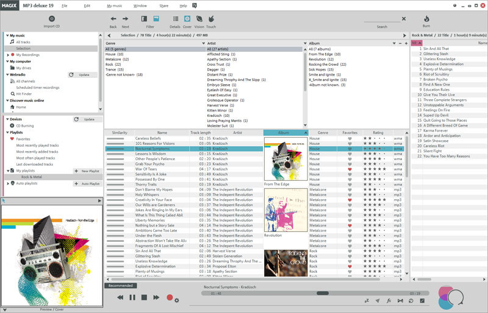Open the Share menu
Image resolution: width=488 pixels, height=313 pixels.
[x=163, y=5]
